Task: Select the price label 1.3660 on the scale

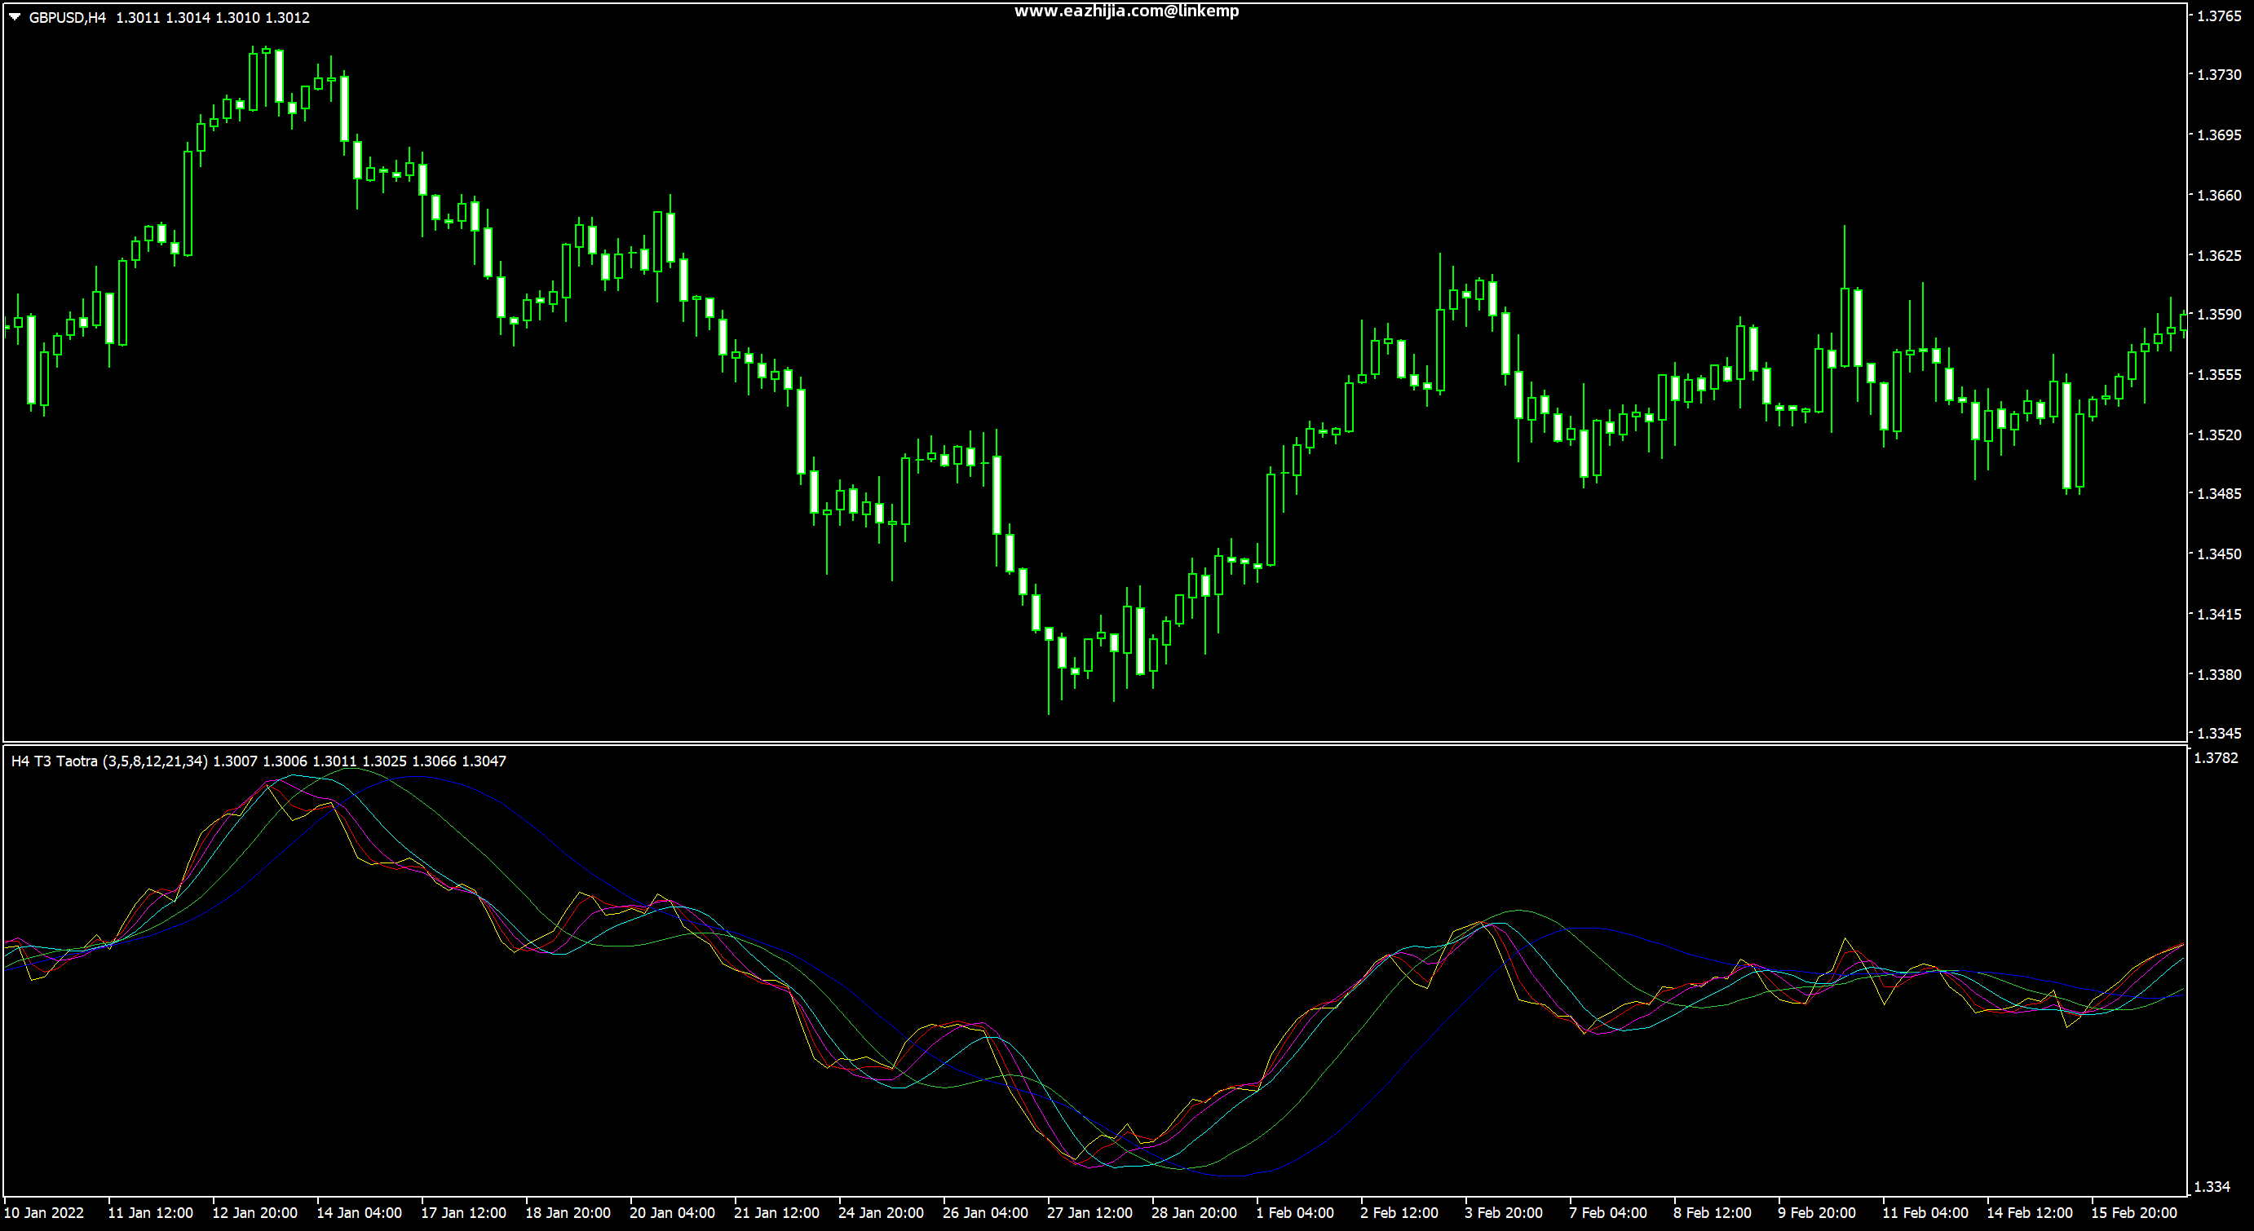Action: pos(2220,195)
